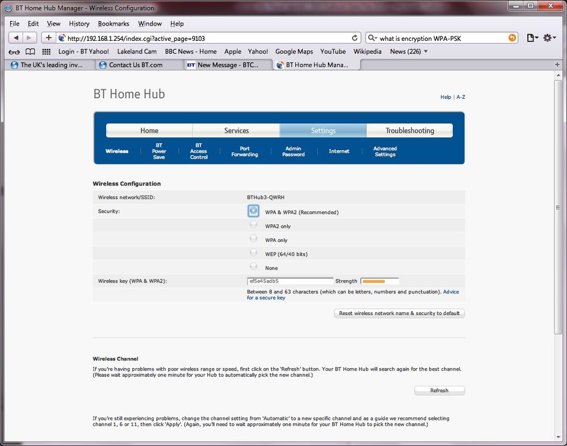Expand the News (226) bookmark folder arrow
567x446 pixels.
426,51
